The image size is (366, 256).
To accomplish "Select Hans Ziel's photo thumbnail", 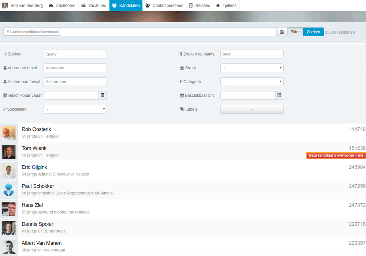I will 8,209.
